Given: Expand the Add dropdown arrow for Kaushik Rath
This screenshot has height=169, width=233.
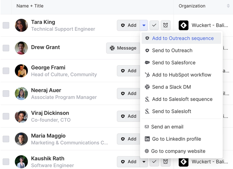Looking at the screenshot, I should pos(144,162).
